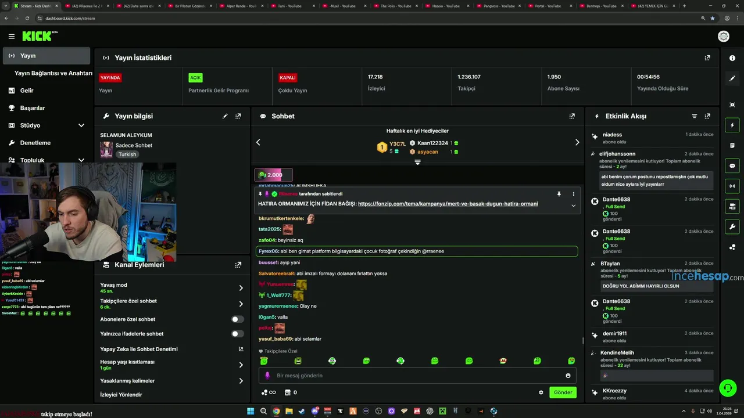Image resolution: width=744 pixels, height=418 pixels.
Task: Select Yayın in the sidebar
Action: pos(46,56)
